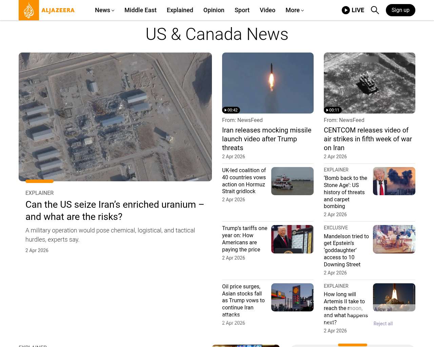
Task: Click the 'US & Canada News' page heading
Action: [x=217, y=34]
